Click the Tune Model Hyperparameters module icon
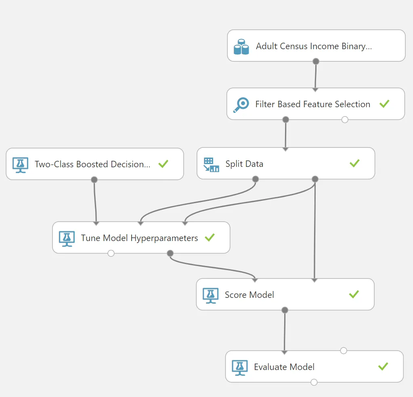The image size is (413, 397). tap(67, 239)
